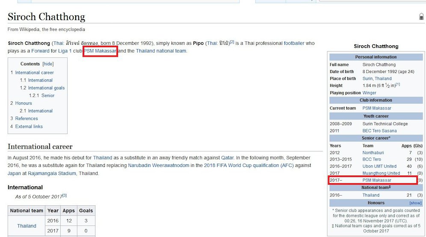Hide the Contents table
426x237 pixels.
[x=48, y=64]
